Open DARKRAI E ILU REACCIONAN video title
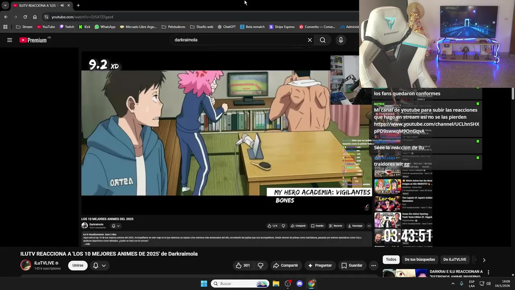This screenshot has width=515, height=290. click(456, 274)
